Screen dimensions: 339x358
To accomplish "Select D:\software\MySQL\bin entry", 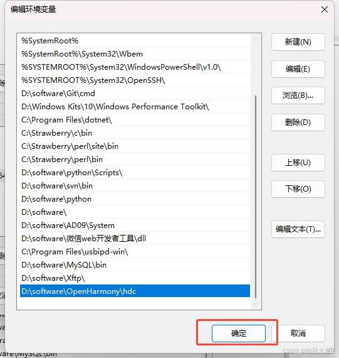I will pos(134,265).
